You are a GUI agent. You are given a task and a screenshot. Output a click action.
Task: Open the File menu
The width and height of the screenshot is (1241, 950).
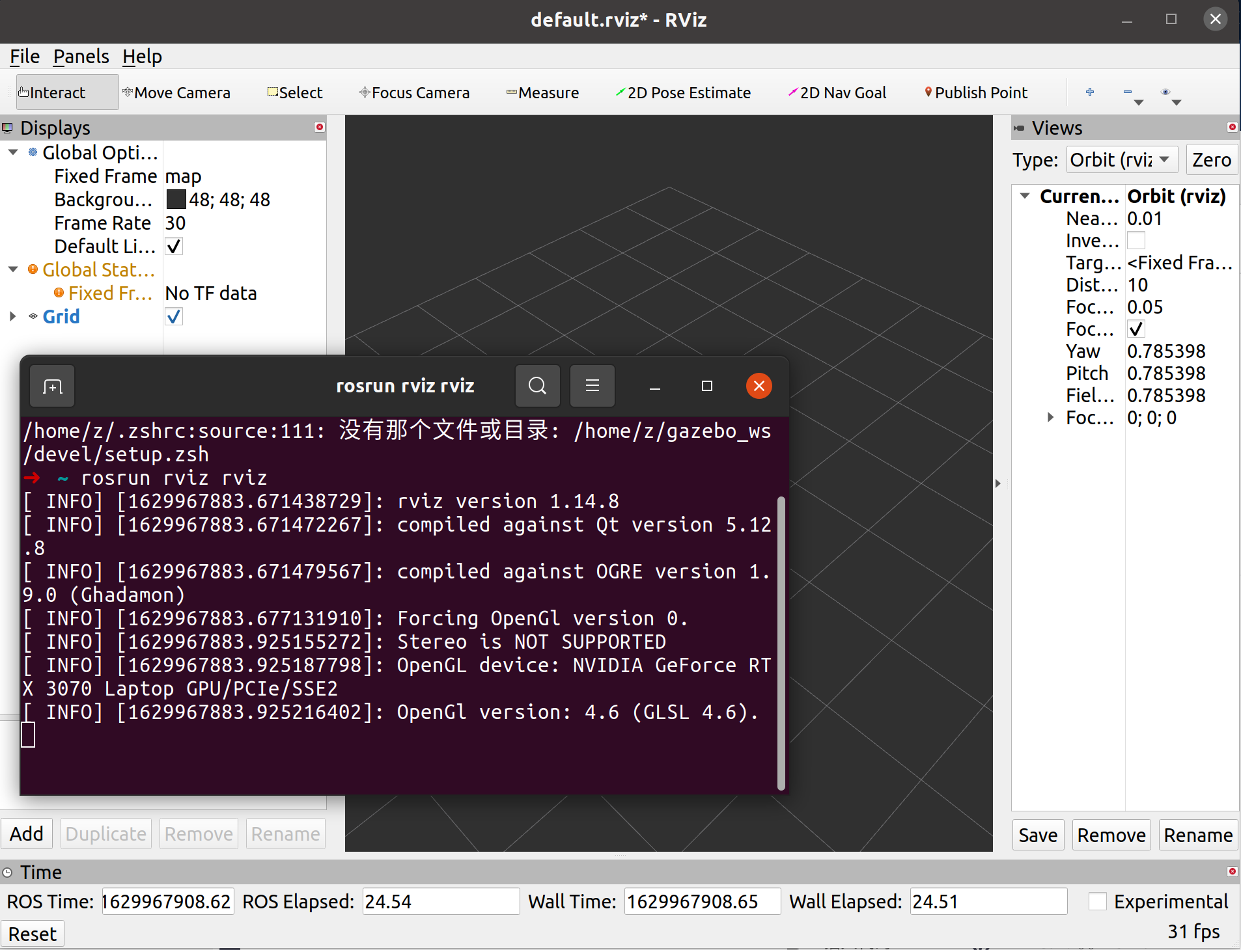[23, 56]
